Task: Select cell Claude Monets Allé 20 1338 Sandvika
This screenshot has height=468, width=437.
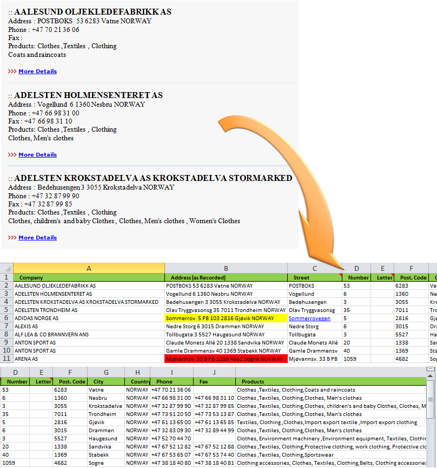Action: tap(226, 342)
